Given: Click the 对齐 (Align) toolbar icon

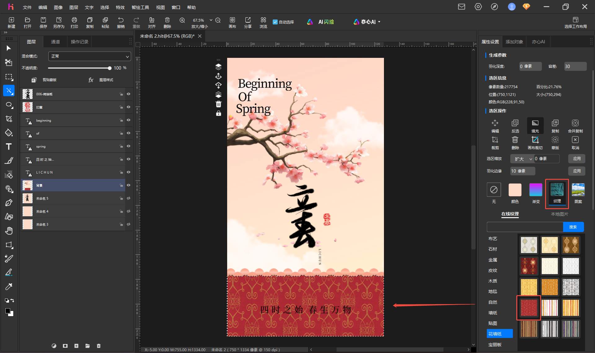Looking at the screenshot, I should [152, 22].
